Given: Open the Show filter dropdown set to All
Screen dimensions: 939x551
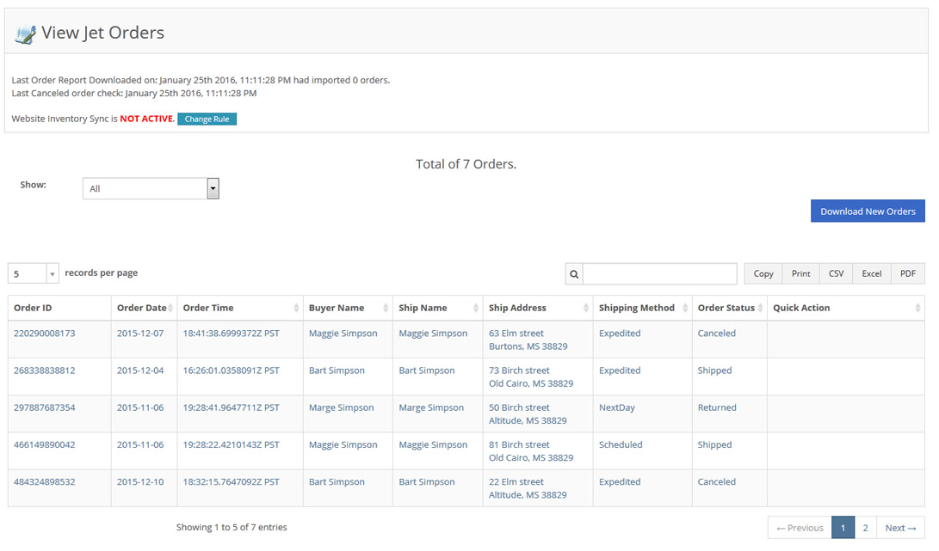Looking at the screenshot, I should point(151,188).
